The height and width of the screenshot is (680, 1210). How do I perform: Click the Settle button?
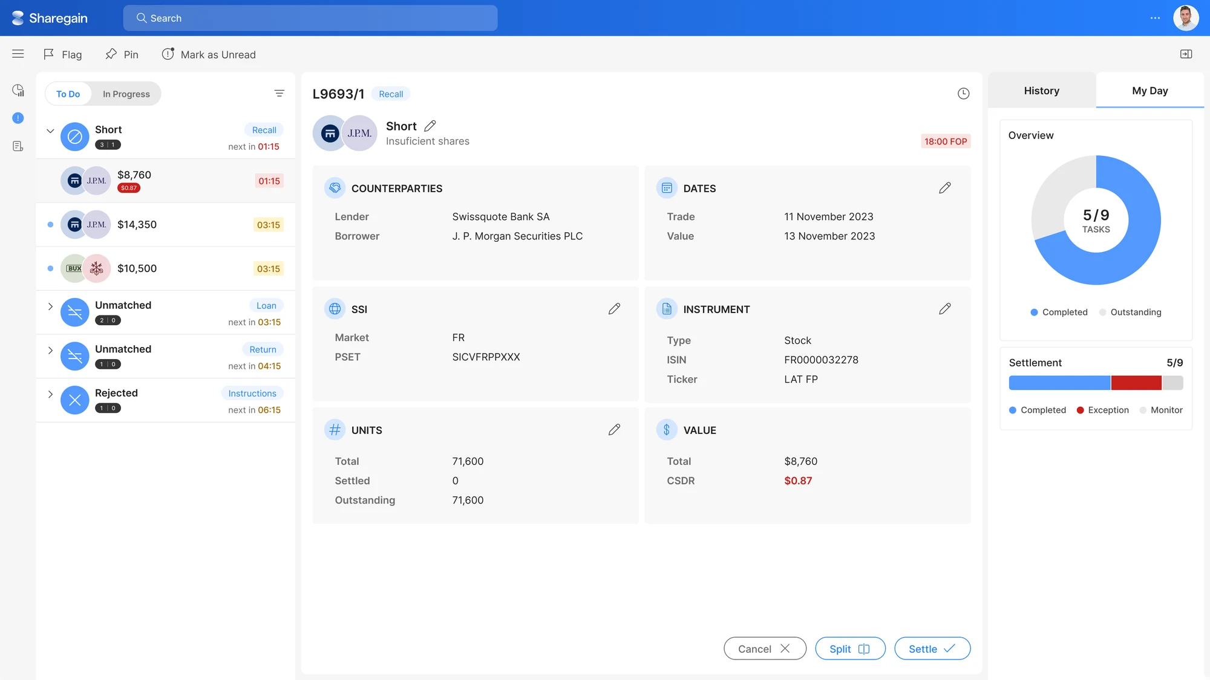pyautogui.click(x=932, y=649)
